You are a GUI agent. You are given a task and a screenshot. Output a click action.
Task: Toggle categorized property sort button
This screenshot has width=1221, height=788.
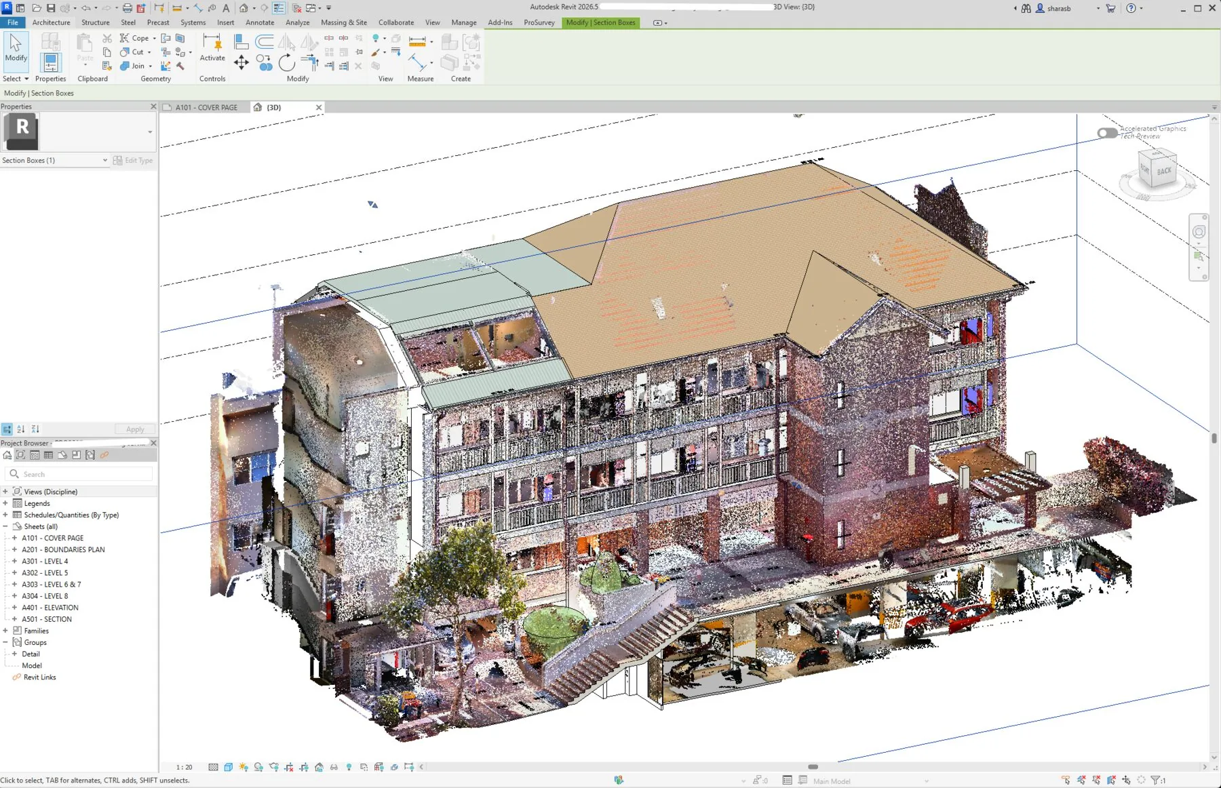7,429
